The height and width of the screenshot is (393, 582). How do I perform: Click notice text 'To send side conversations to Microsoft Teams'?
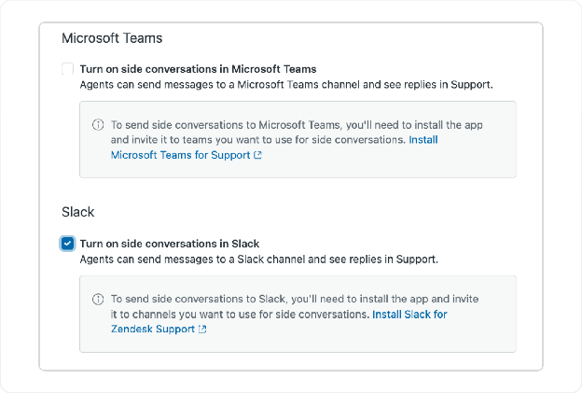(226, 125)
